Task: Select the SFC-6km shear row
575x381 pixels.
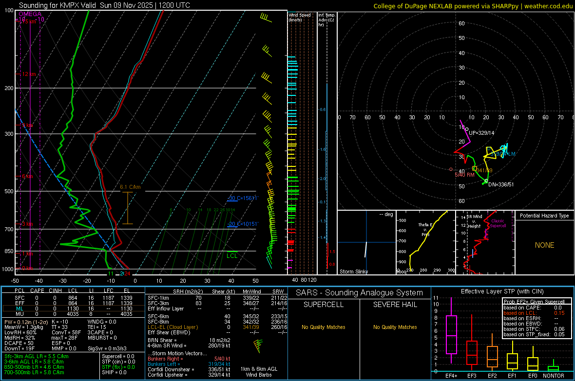Action: (217, 316)
